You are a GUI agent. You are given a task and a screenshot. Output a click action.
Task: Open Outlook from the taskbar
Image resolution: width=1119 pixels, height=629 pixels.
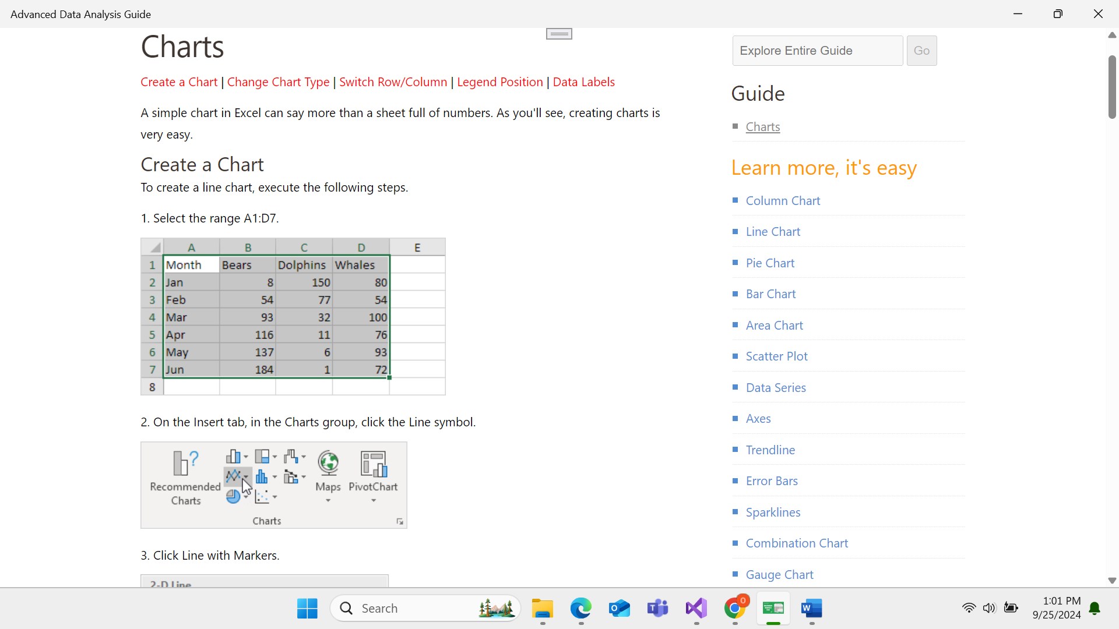[619, 609]
